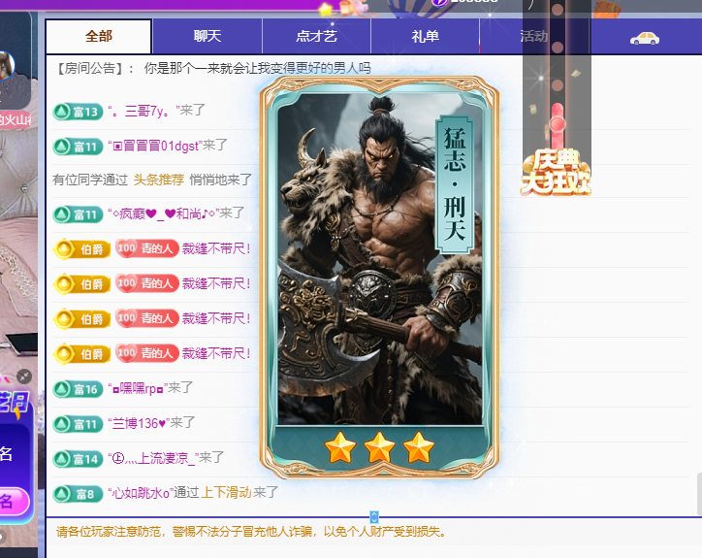The image size is (702, 558).
Task: Click the panel resize handle above the notice
Action: tap(374, 517)
